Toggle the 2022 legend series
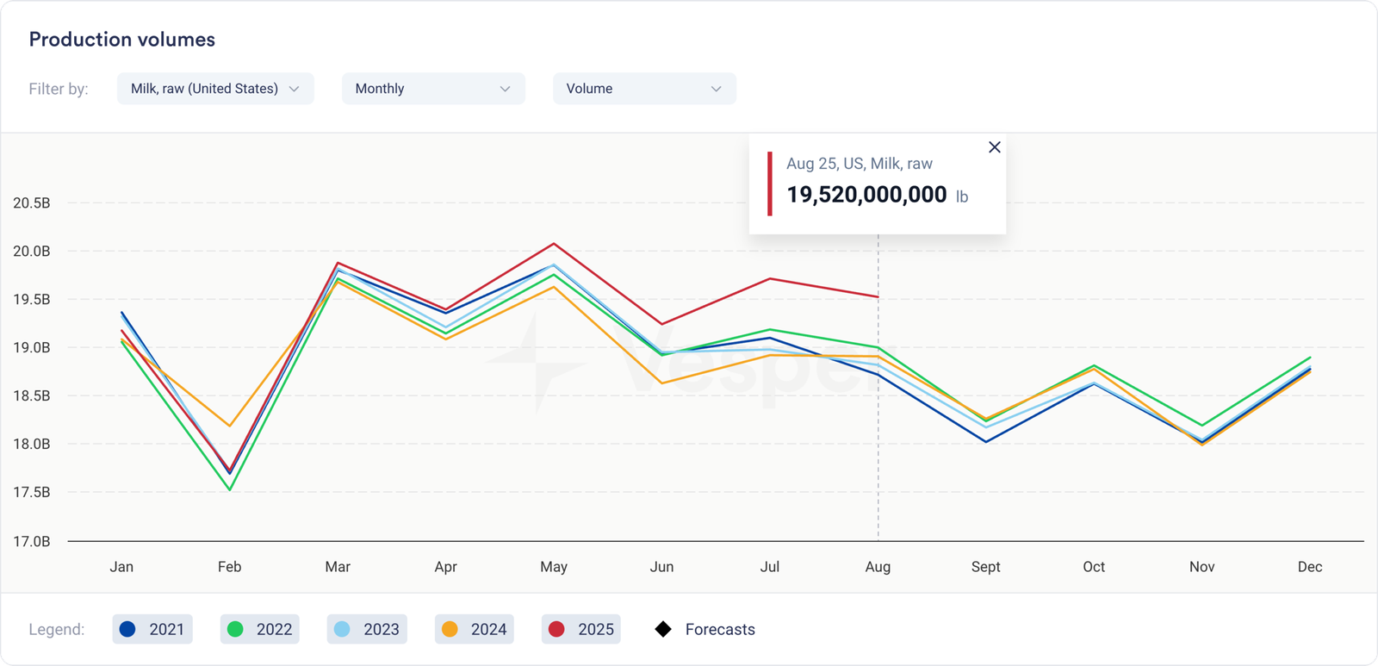1378x666 pixels. coord(259,629)
